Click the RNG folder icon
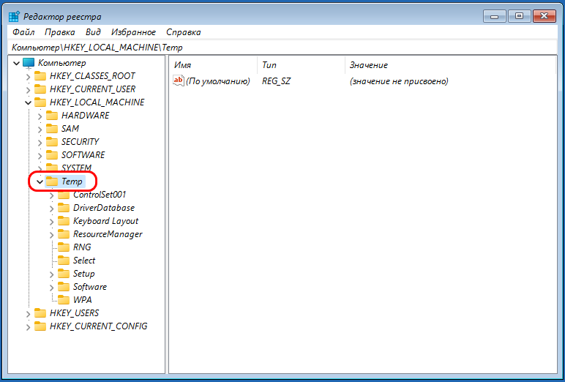 click(64, 247)
